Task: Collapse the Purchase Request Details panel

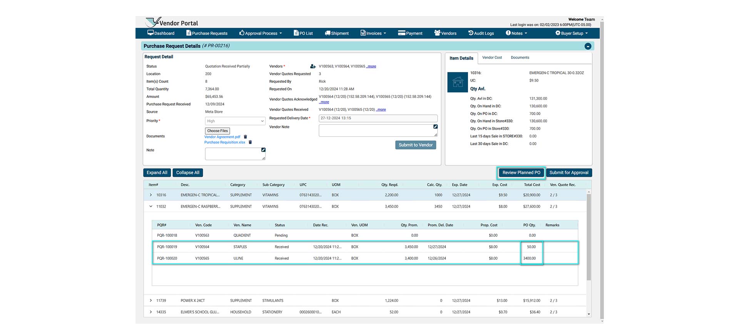Action: pyautogui.click(x=588, y=46)
